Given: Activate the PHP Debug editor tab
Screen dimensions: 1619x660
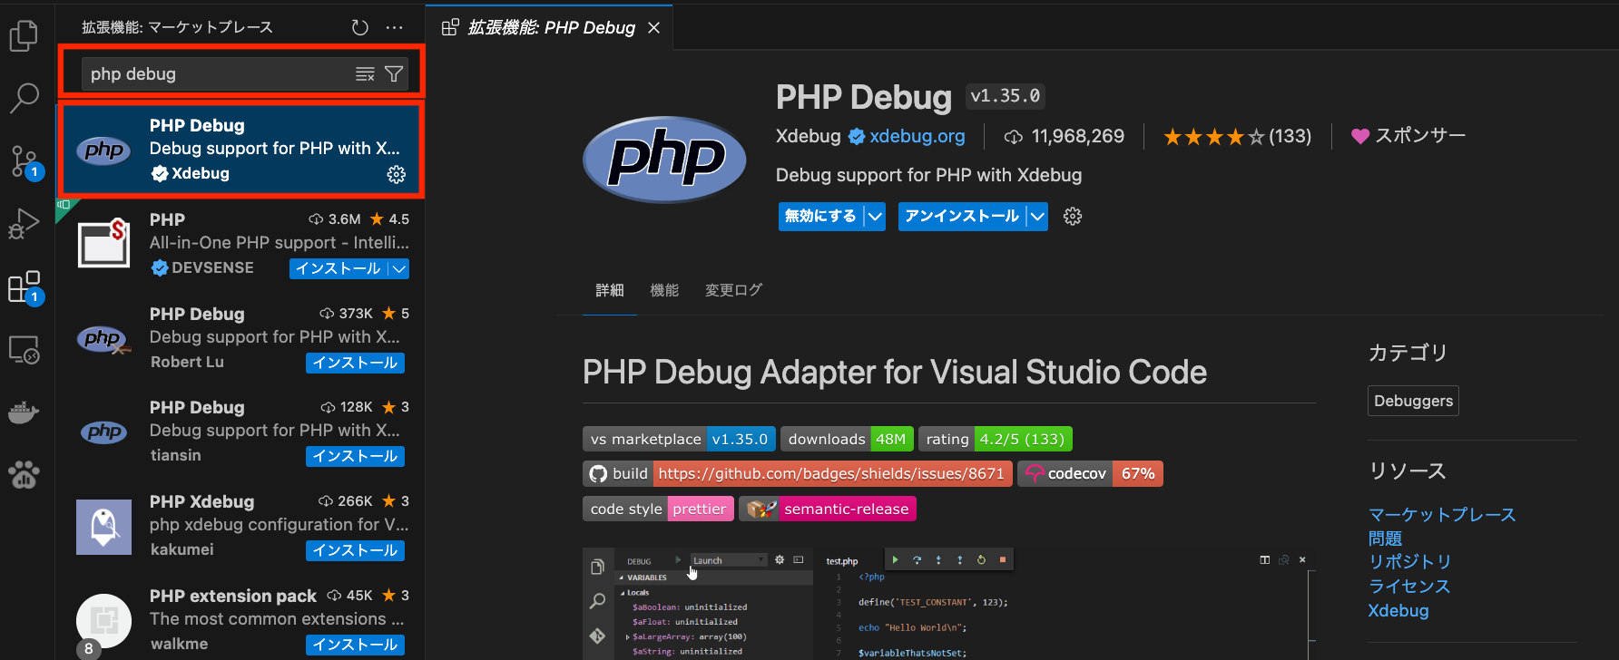Looking at the screenshot, I should (x=550, y=28).
